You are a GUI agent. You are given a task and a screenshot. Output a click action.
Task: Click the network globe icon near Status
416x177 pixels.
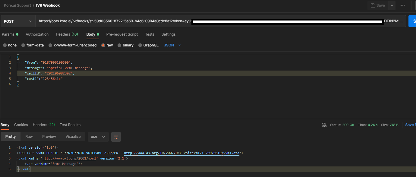pyautogui.click(x=324, y=125)
